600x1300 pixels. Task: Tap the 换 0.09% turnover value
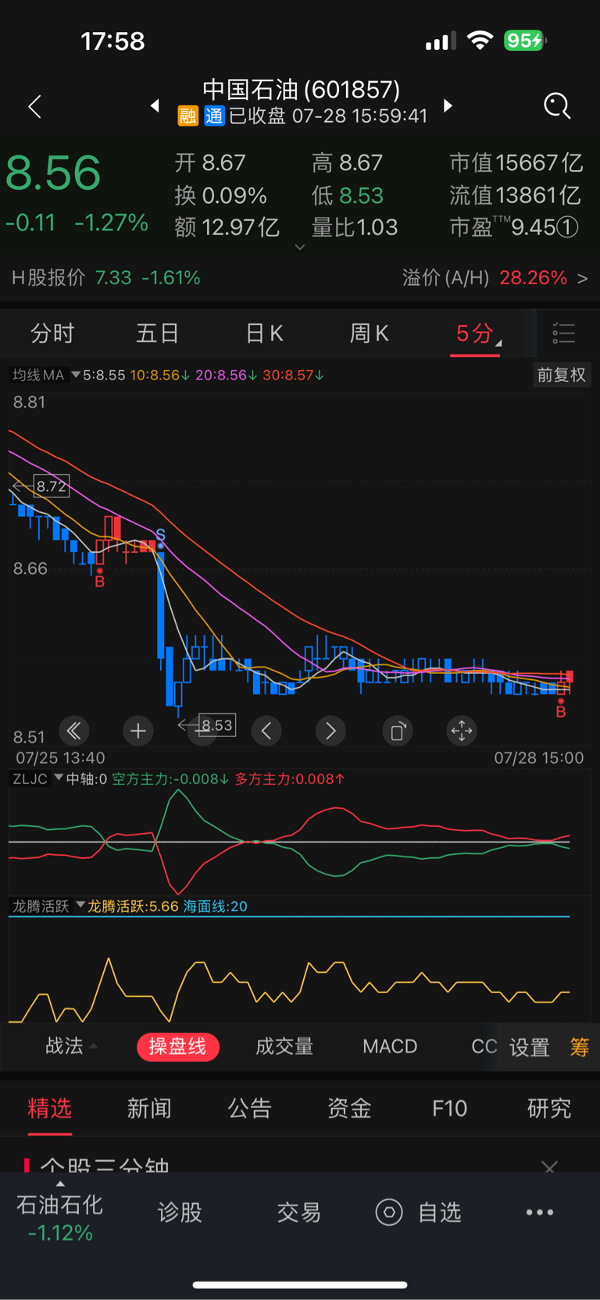[221, 195]
